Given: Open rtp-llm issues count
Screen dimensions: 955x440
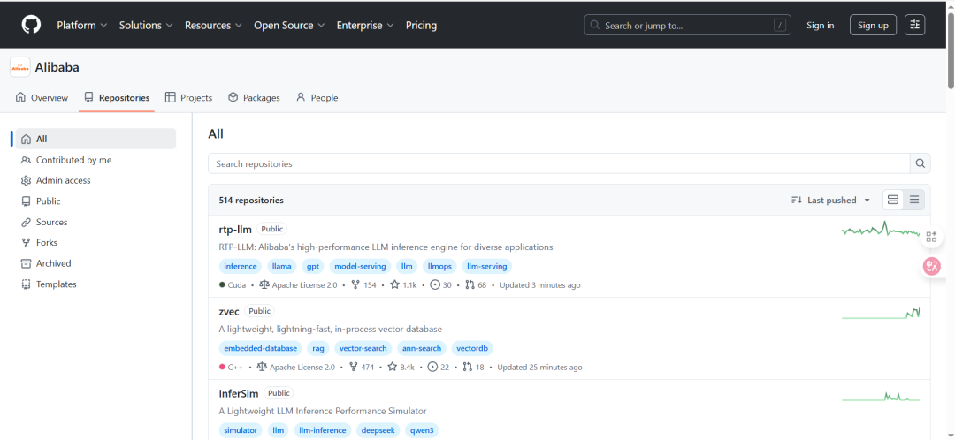Looking at the screenshot, I should click(x=440, y=285).
